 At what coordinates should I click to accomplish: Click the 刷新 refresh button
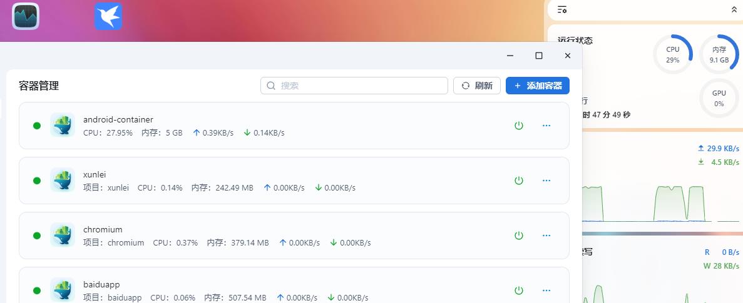click(x=477, y=86)
